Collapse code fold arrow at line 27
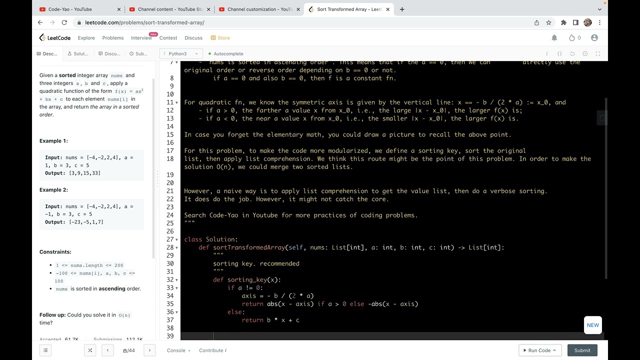This screenshot has height=360, width=640. pyautogui.click(x=176, y=239)
